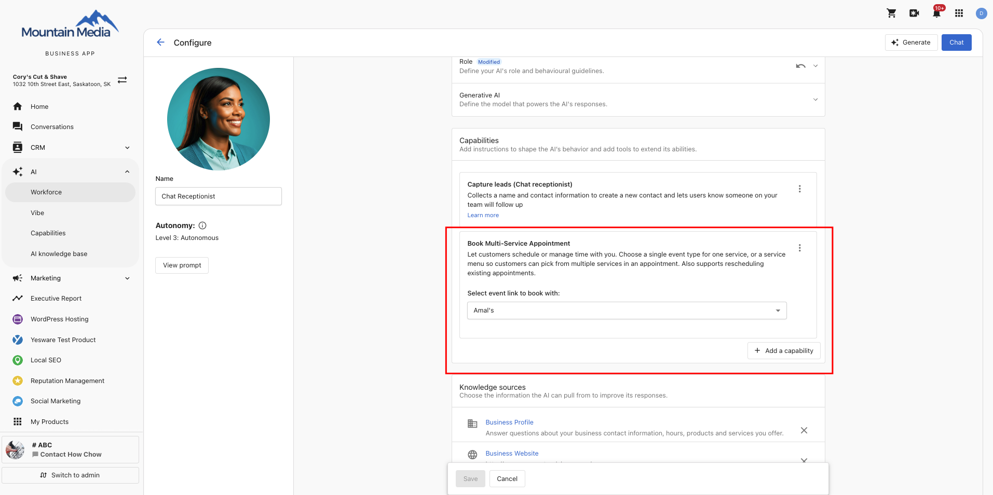Click the Social Marketing icon
This screenshot has height=495, width=993.
pos(18,401)
